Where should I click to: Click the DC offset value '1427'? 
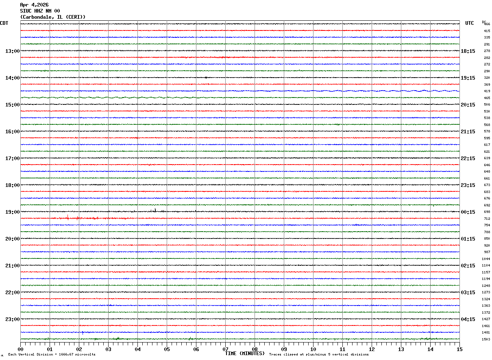point(486,319)
